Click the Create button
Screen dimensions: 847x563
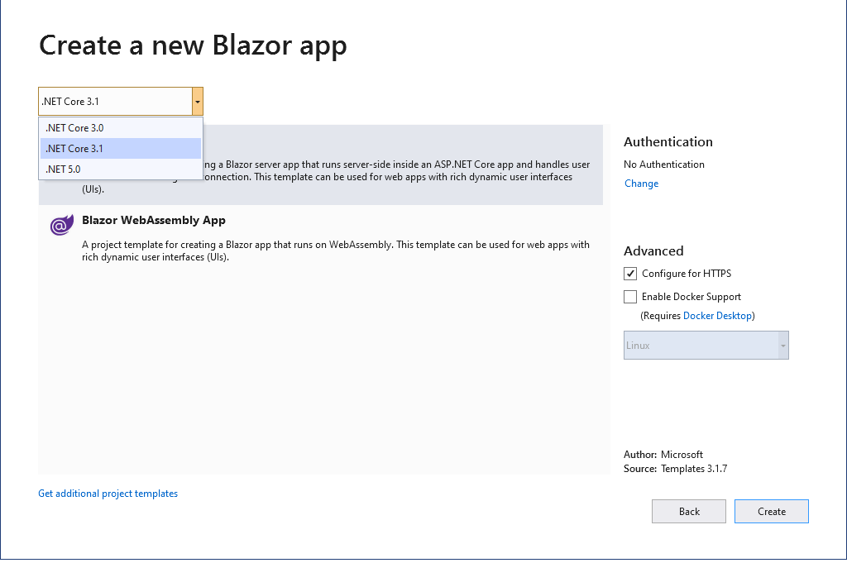tap(771, 512)
